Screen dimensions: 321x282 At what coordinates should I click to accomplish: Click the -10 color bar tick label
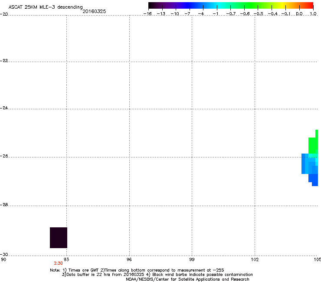(175, 14)
